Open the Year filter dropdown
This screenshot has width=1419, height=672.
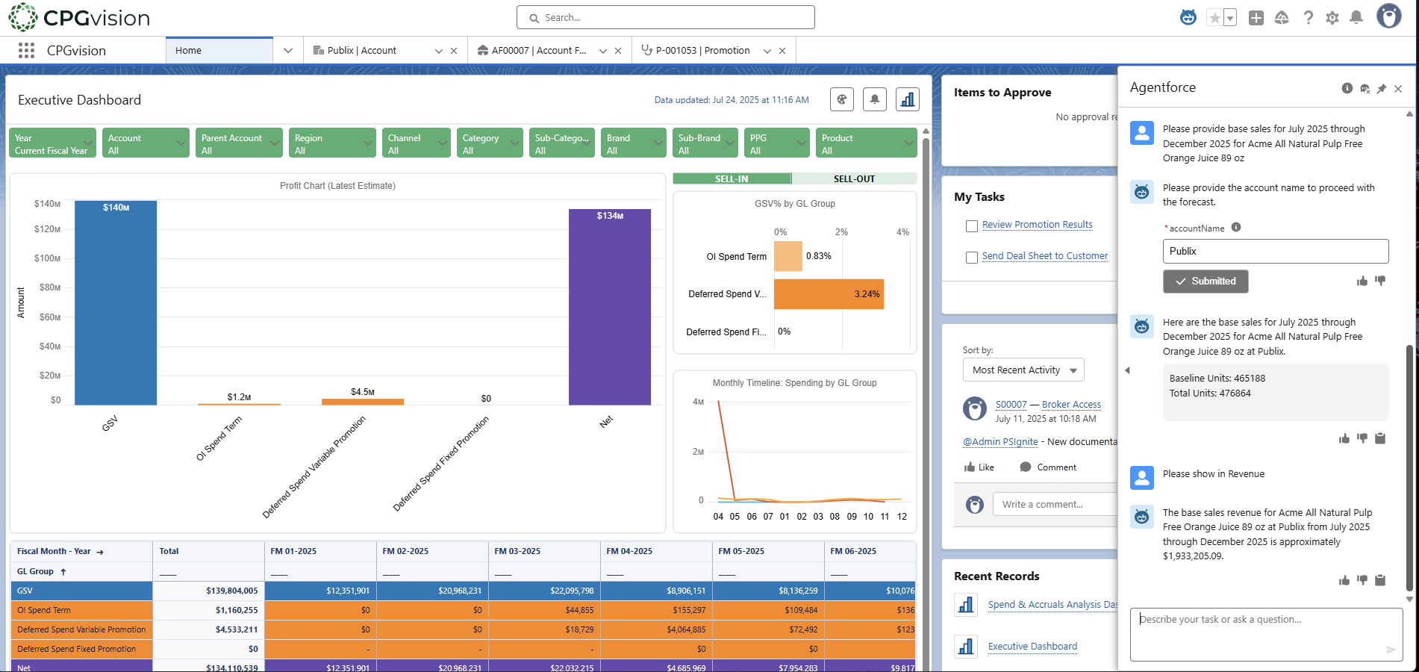(x=53, y=143)
